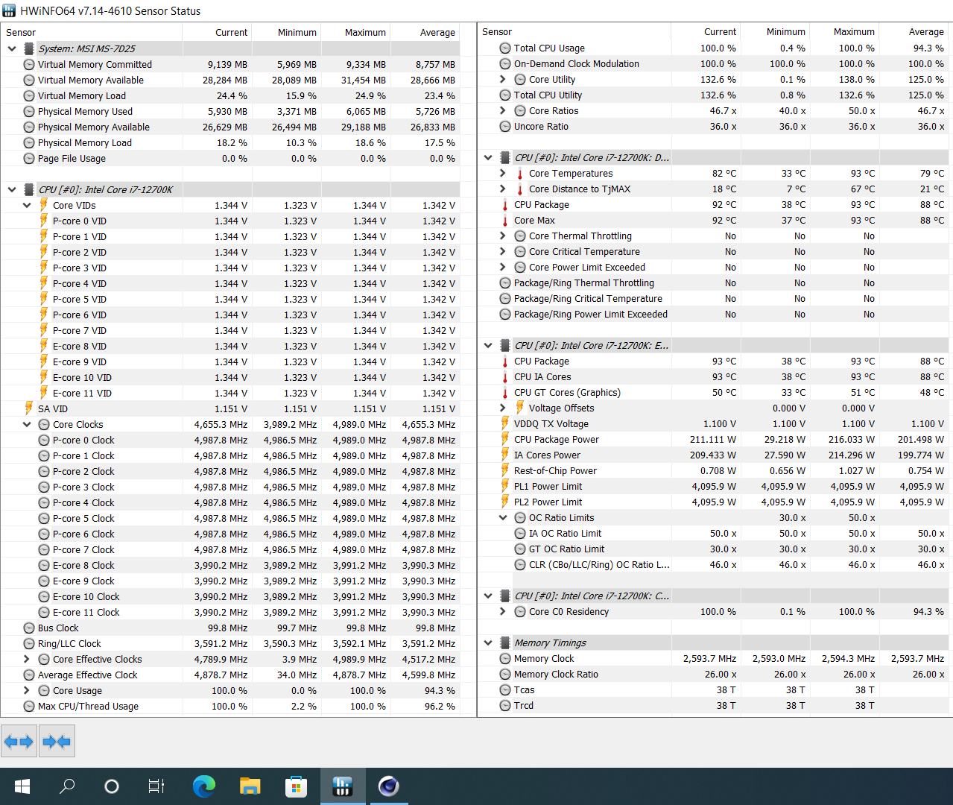This screenshot has height=805, width=953.
Task: Open Task View from the taskbar
Action: (156, 786)
